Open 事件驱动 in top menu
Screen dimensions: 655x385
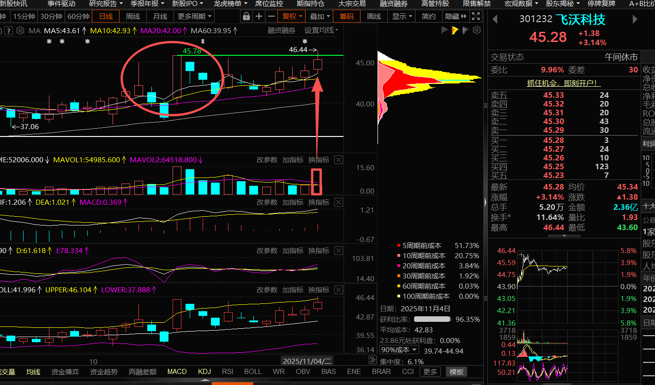61,4
